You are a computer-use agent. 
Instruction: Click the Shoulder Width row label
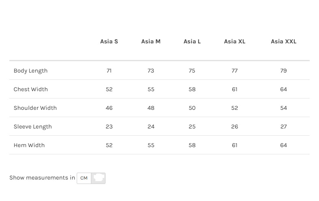pyautogui.click(x=35, y=108)
